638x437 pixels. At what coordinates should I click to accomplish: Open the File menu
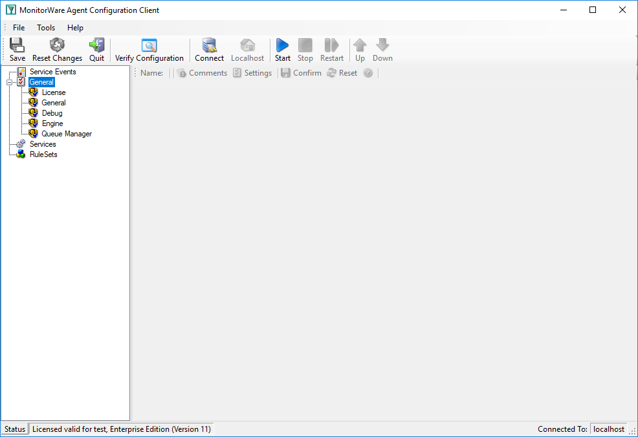click(19, 28)
